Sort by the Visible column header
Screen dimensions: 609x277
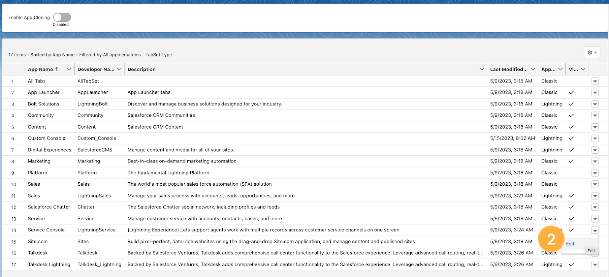(573, 69)
